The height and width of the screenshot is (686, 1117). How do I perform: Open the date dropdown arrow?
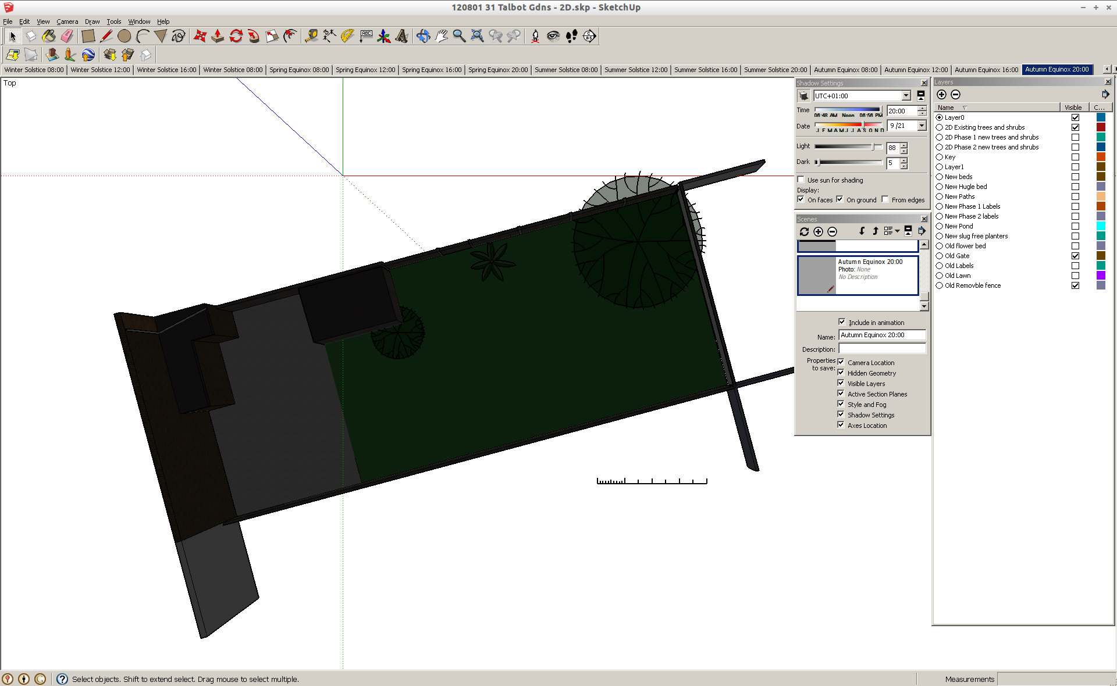(x=922, y=126)
